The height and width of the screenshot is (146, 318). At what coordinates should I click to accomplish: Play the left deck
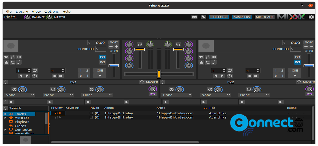tap(100, 76)
